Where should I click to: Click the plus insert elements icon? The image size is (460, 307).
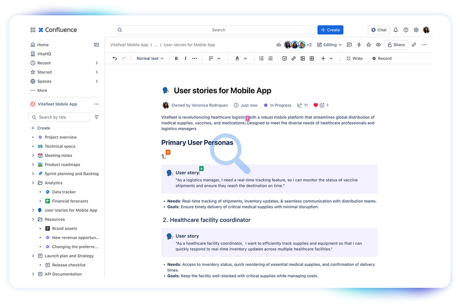pos(323,59)
